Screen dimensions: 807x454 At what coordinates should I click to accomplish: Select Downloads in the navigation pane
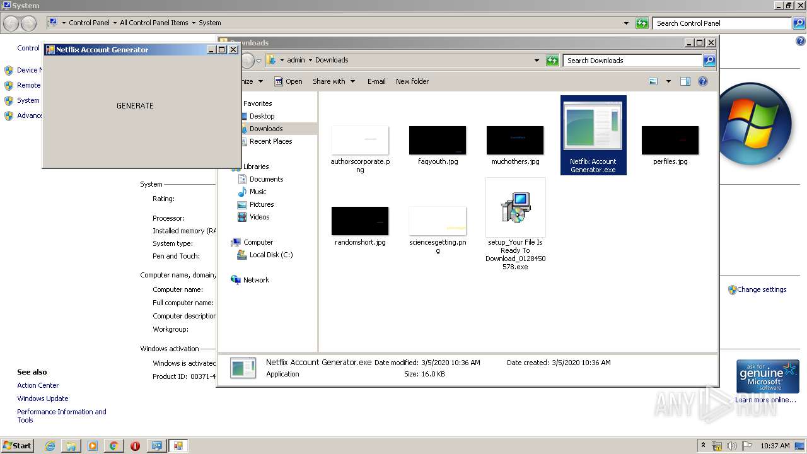pos(265,129)
